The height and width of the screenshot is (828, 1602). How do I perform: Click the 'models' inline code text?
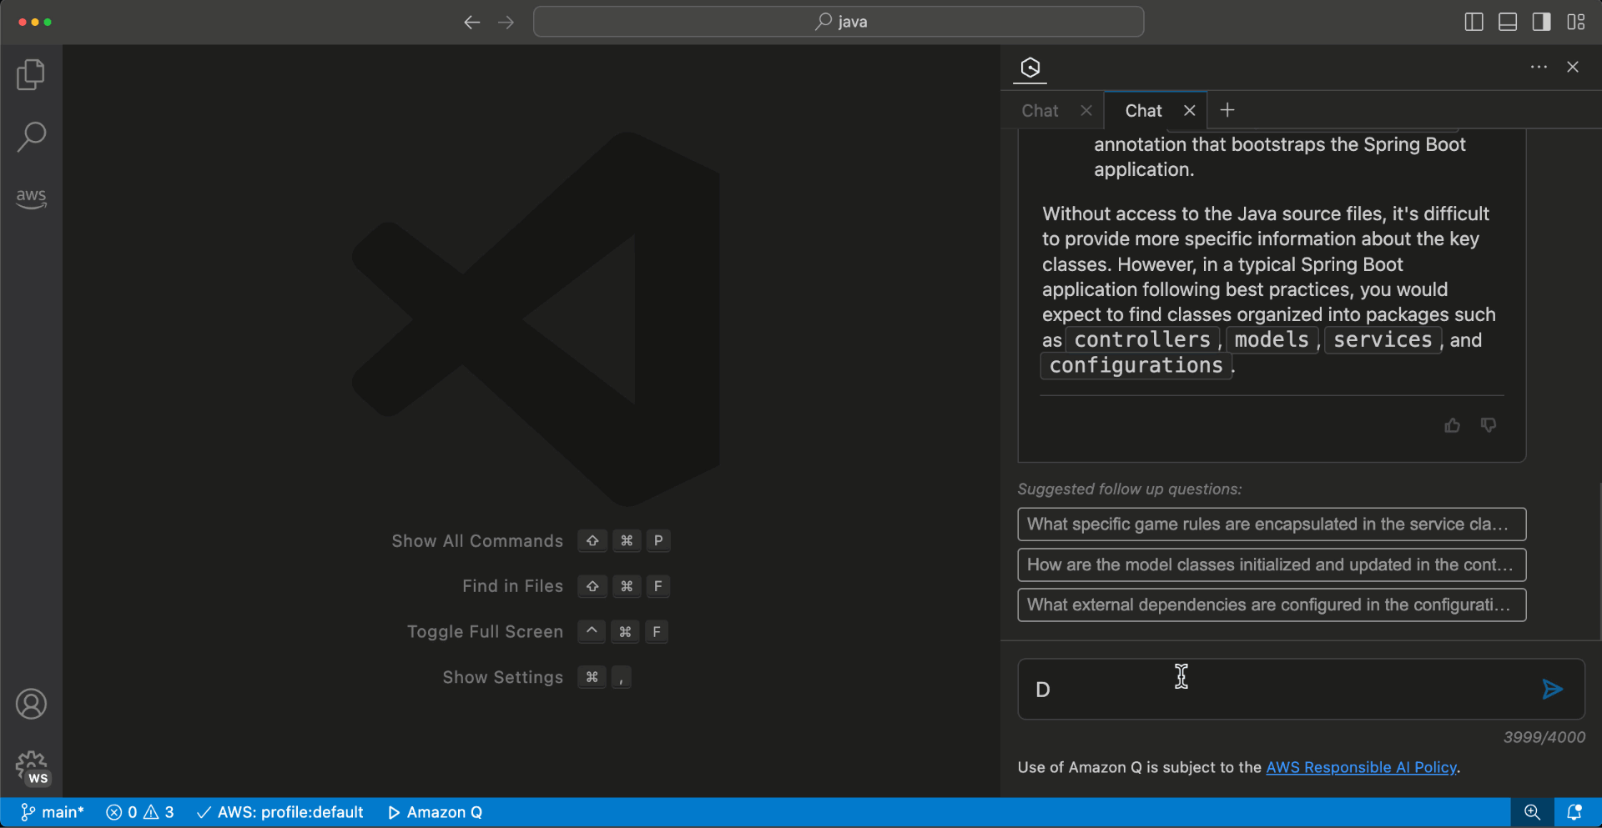(x=1272, y=340)
